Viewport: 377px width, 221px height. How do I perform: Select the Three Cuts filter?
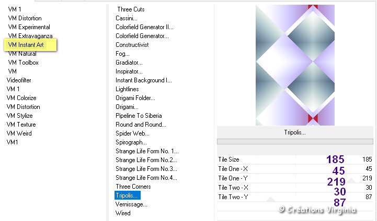[131, 9]
